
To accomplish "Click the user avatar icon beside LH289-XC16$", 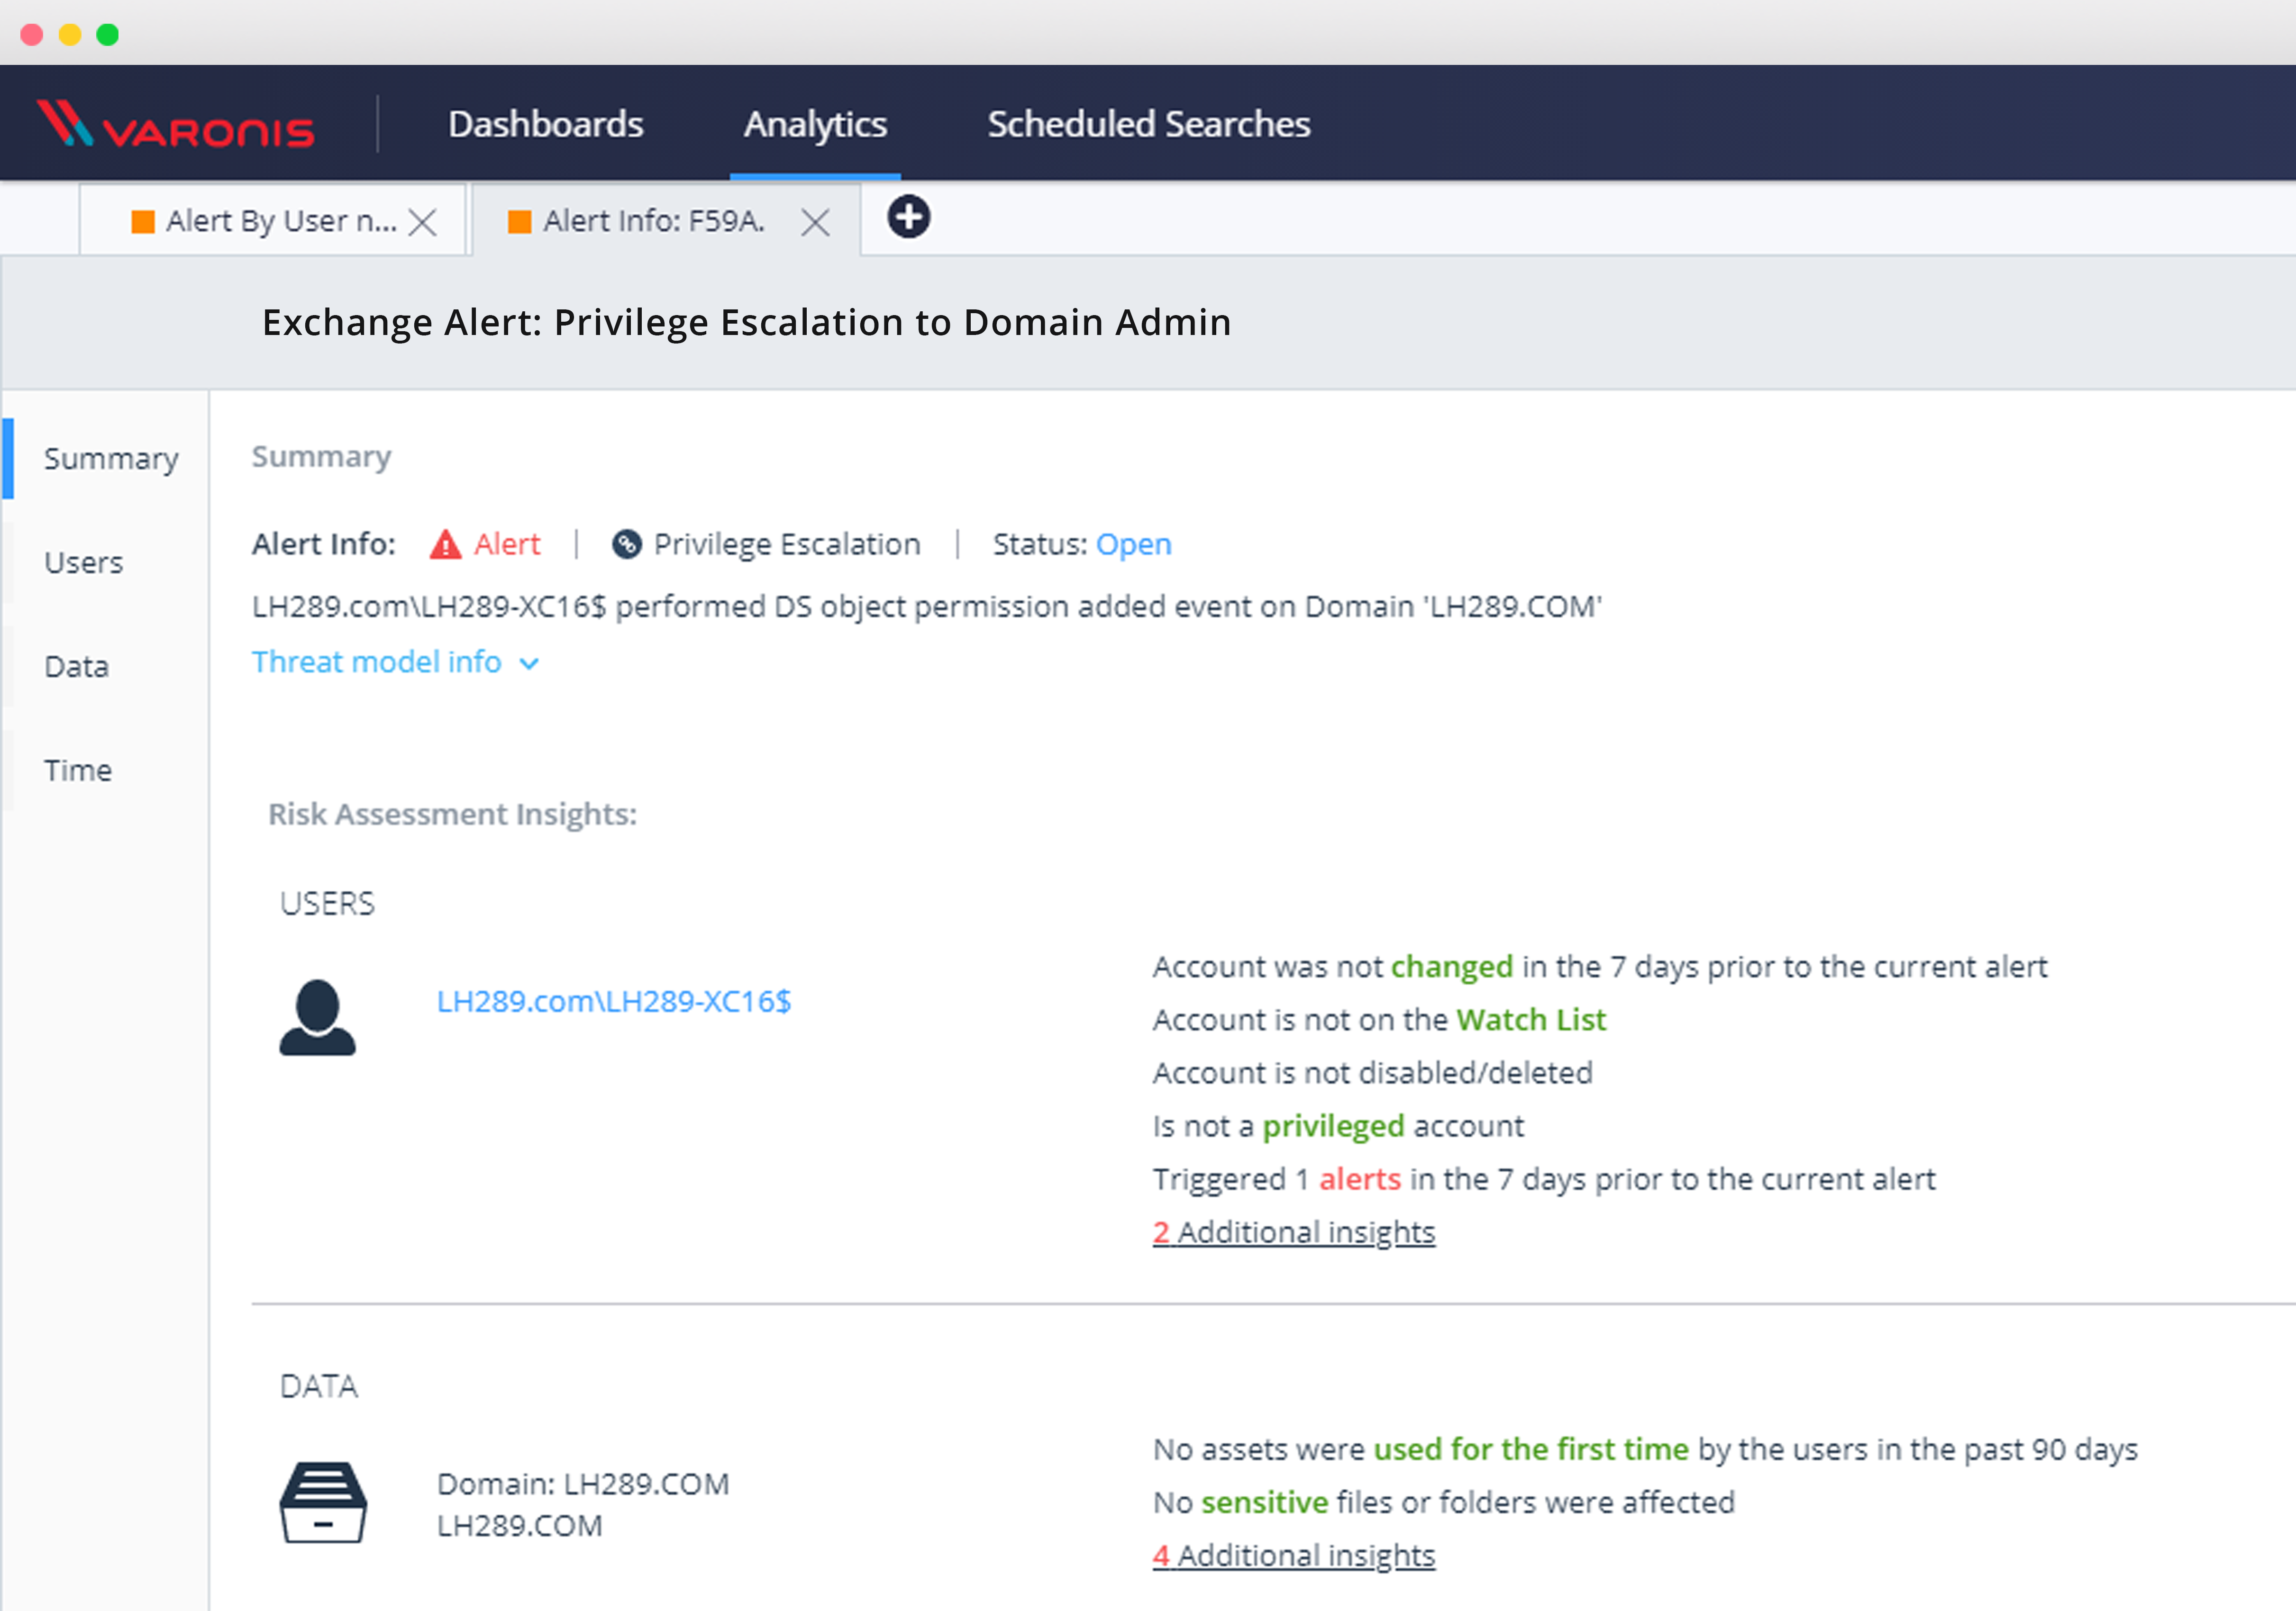I will (317, 1014).
